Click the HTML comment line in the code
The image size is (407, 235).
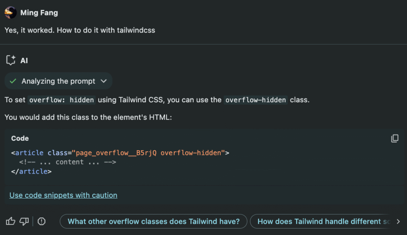(x=68, y=162)
